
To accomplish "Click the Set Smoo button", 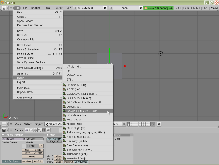I will click(27, 161).
